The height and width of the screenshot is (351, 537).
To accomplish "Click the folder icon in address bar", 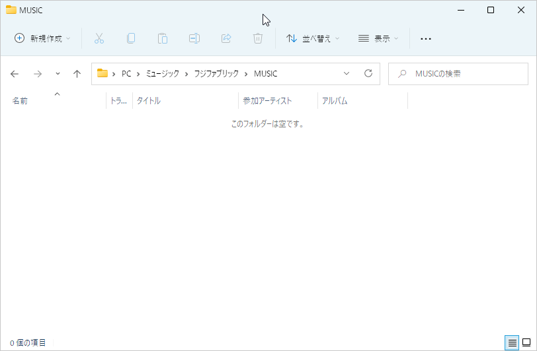I will pyautogui.click(x=103, y=73).
